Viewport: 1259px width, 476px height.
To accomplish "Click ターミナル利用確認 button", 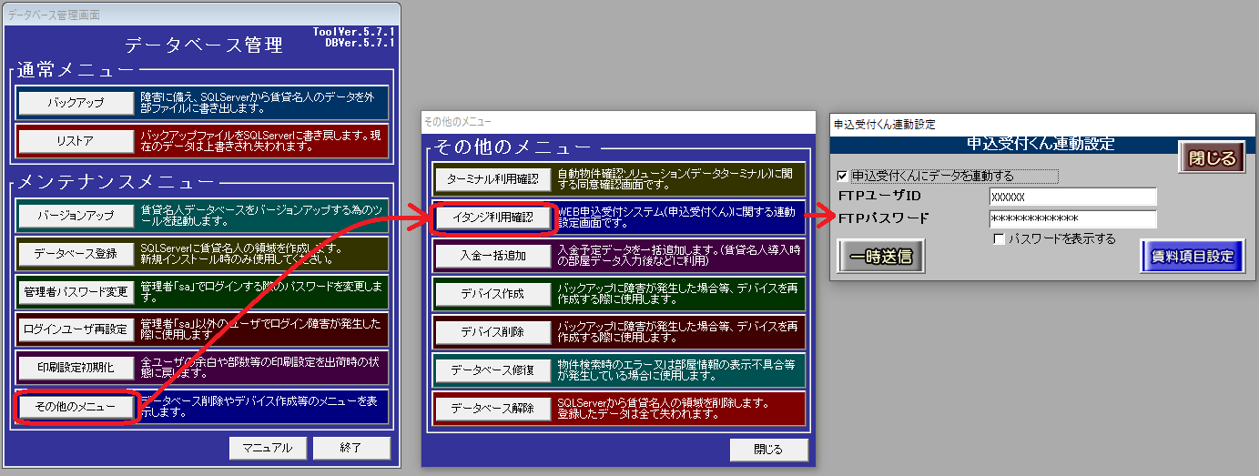I will (493, 177).
